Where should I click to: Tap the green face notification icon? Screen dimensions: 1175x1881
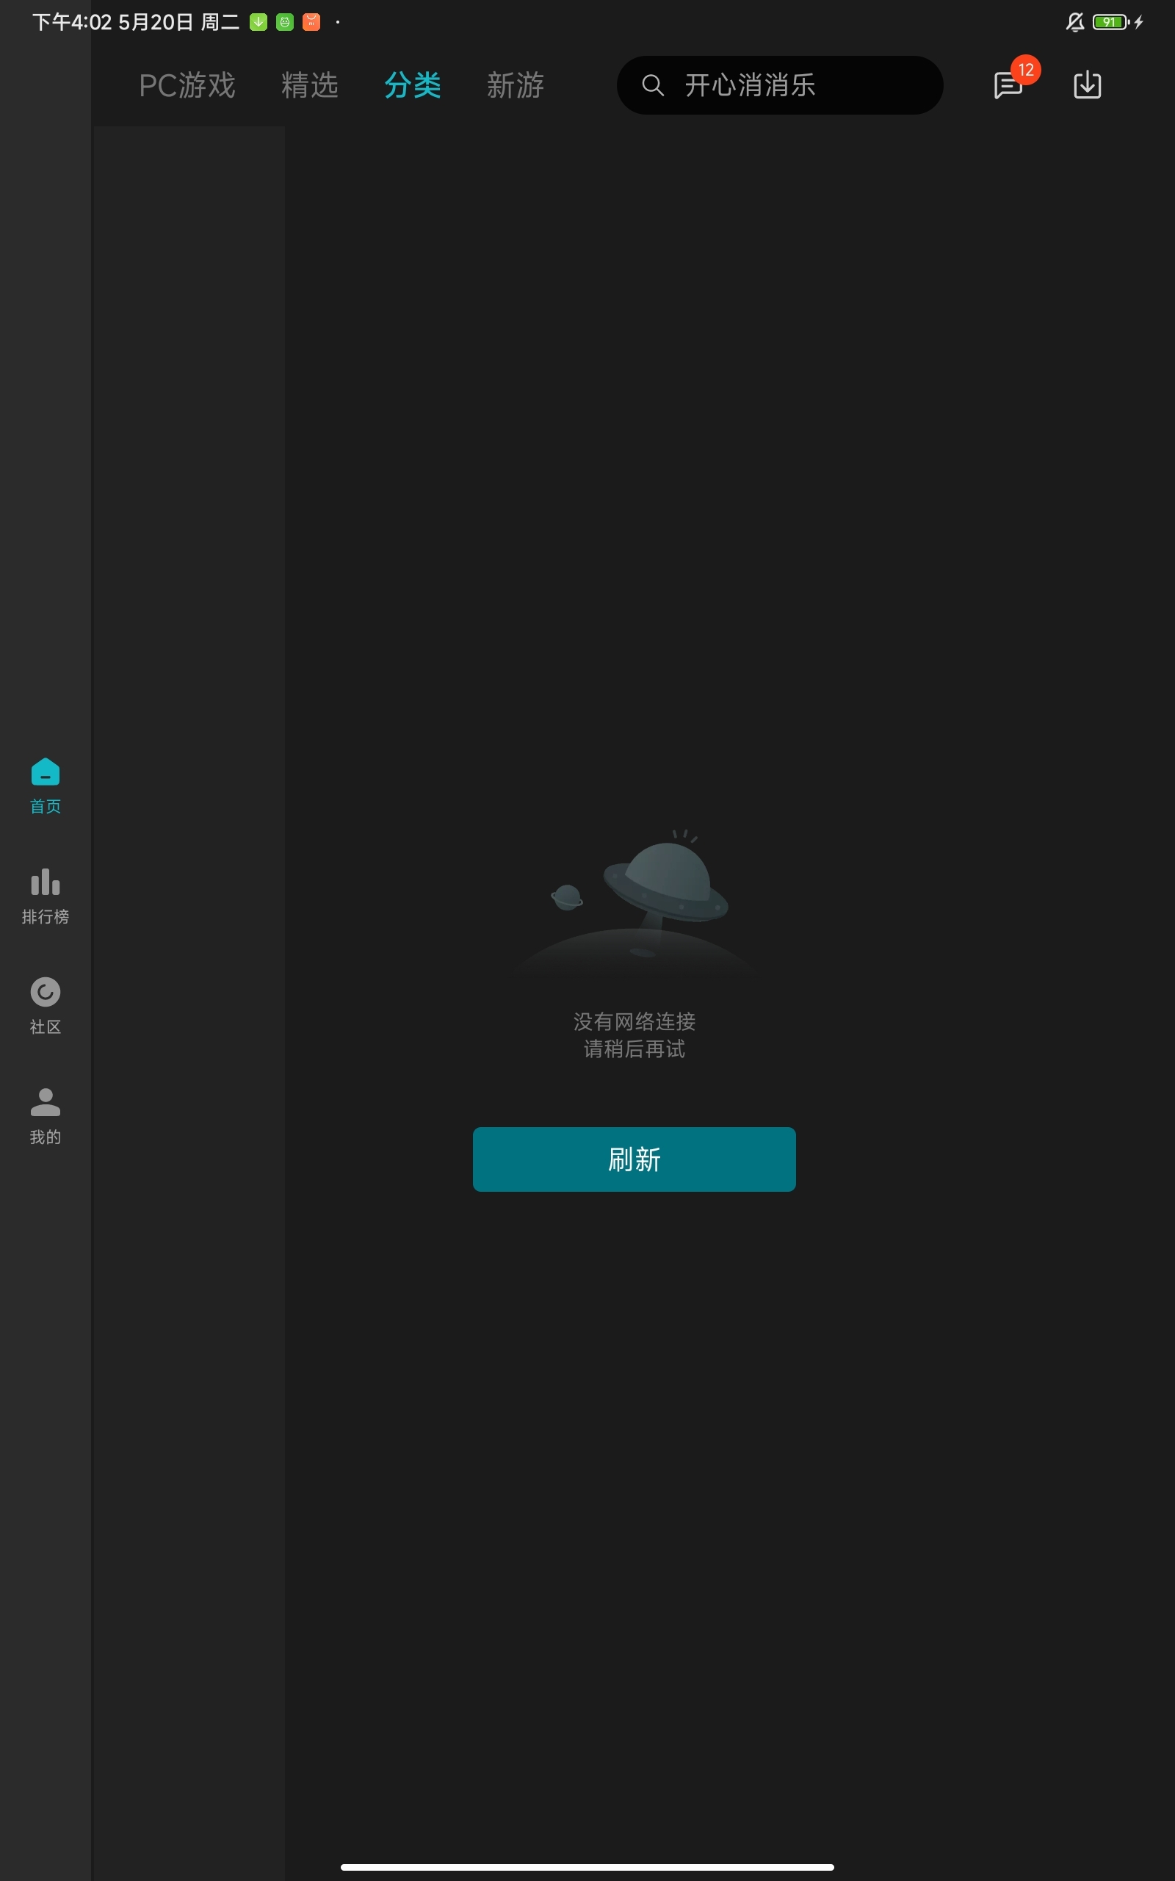pyautogui.click(x=284, y=23)
